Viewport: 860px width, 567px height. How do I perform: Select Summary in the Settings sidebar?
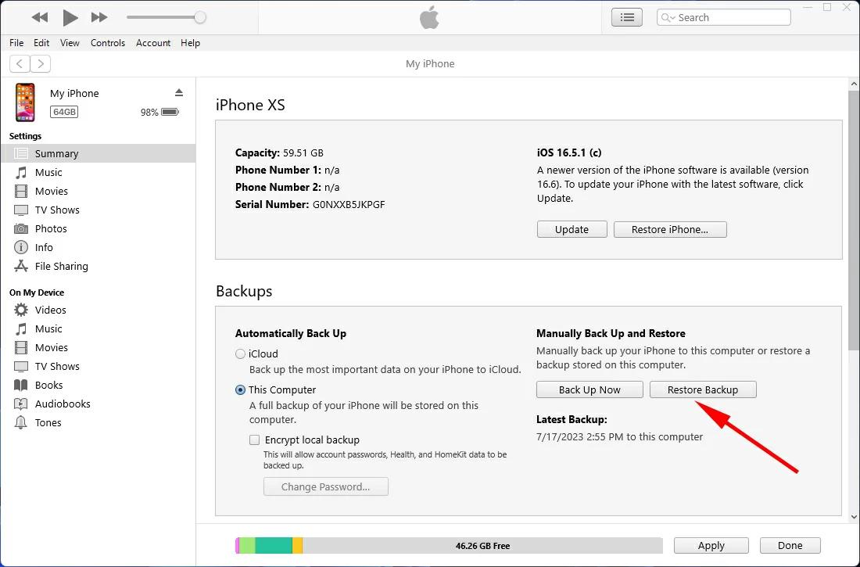coord(99,154)
